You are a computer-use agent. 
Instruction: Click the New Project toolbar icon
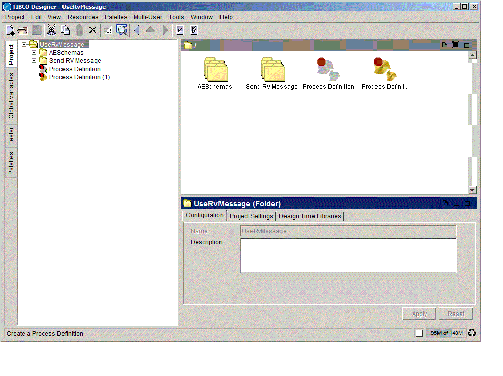[x=10, y=30]
